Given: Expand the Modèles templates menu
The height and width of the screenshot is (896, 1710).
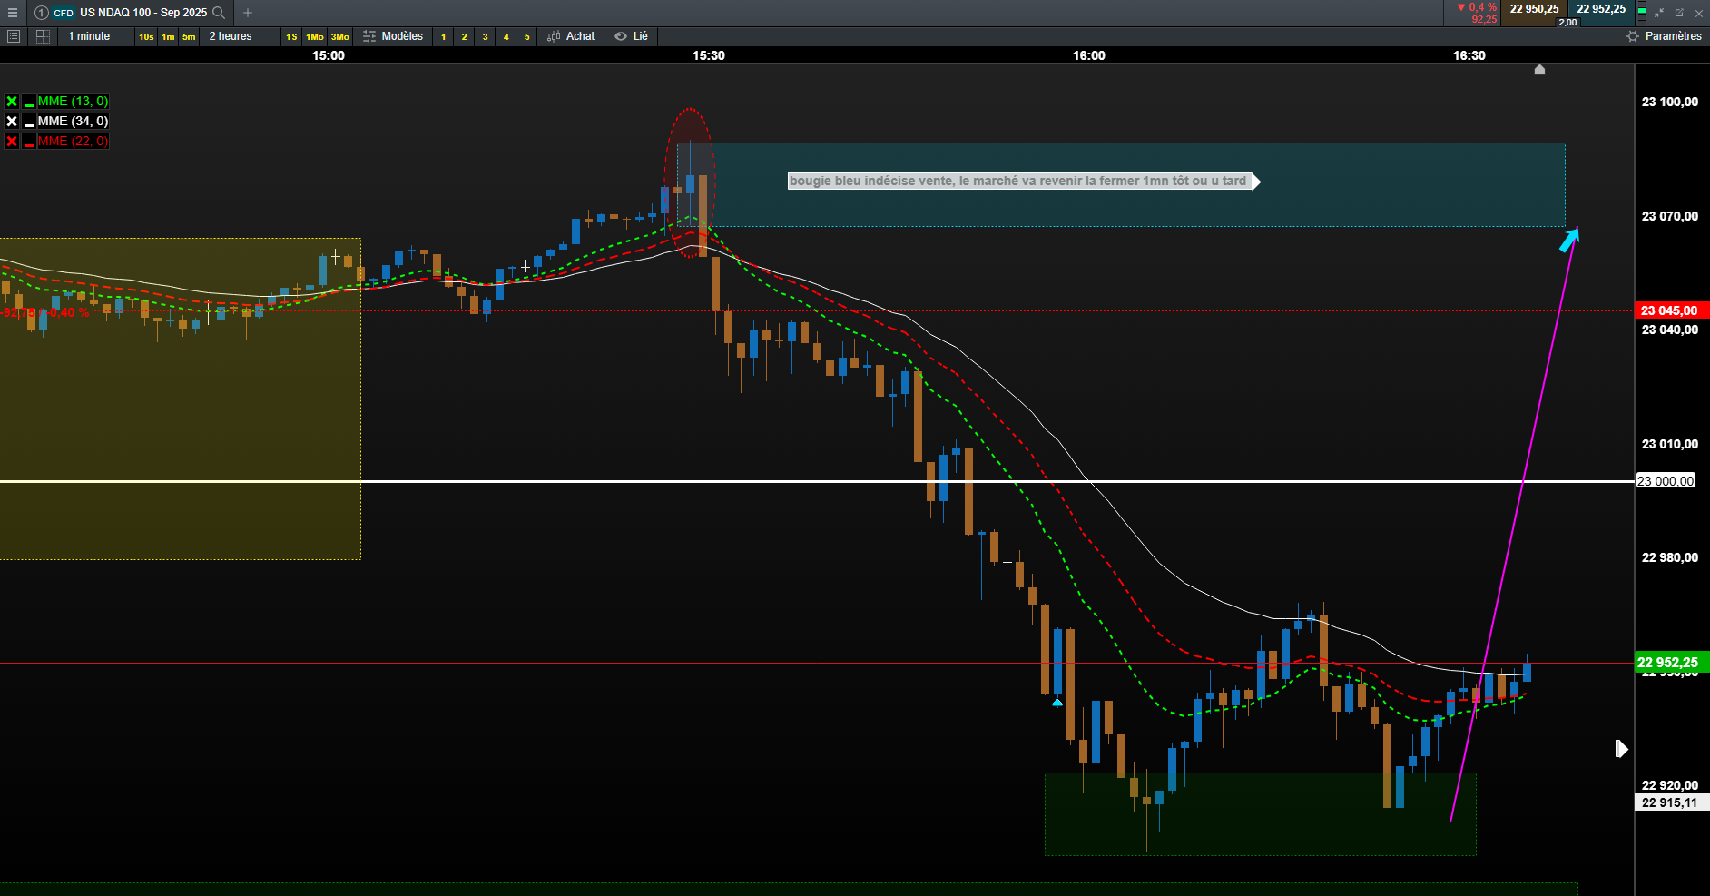Looking at the screenshot, I should (393, 36).
